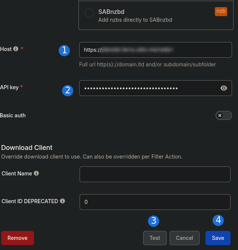Click the Client Name info icon
Image resolution: width=238 pixels, height=250 pixels.
point(36,173)
